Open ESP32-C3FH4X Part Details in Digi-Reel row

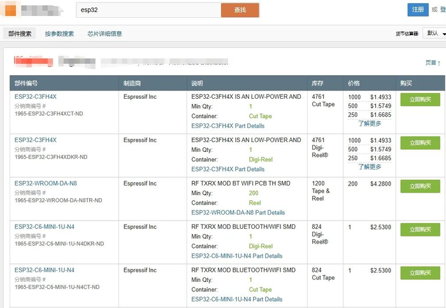coord(228,169)
